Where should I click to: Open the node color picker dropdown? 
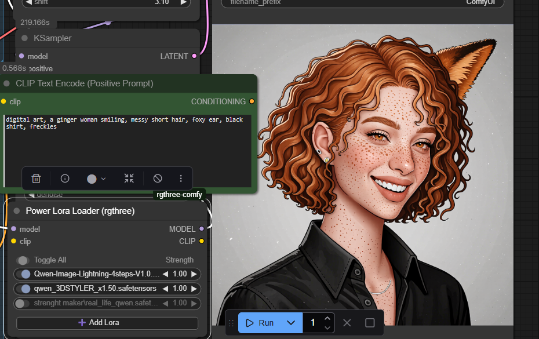(x=96, y=178)
